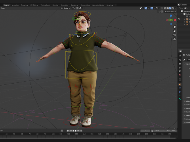
Task: Open the snapping options dropdown
Action: [81, 8]
